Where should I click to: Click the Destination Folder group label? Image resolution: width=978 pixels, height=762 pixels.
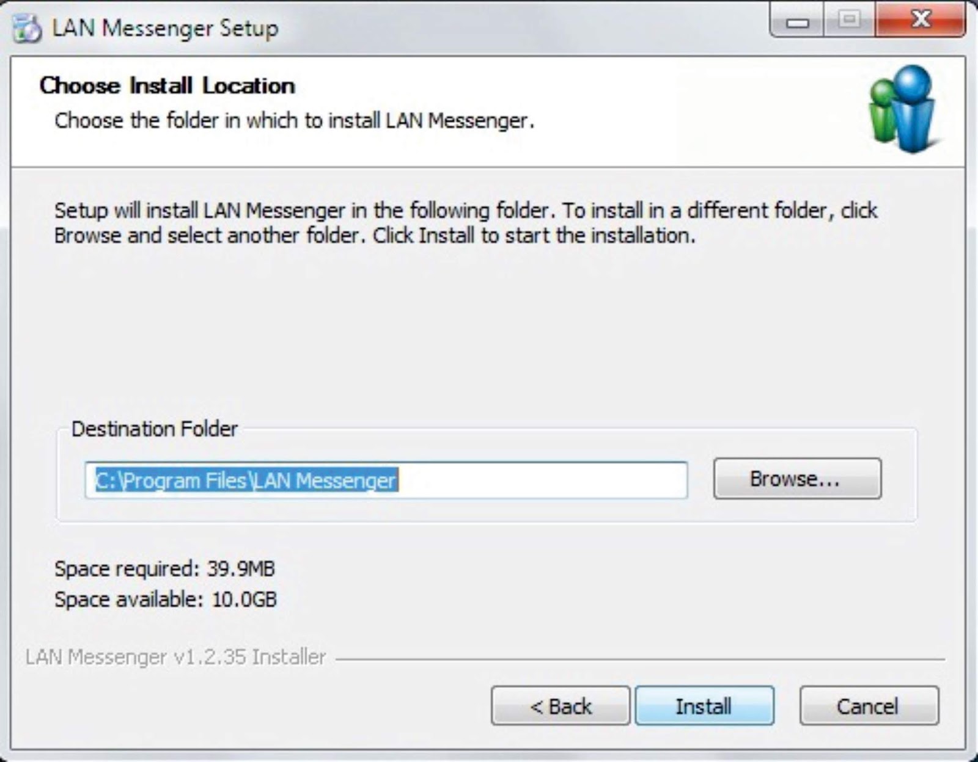pos(155,429)
